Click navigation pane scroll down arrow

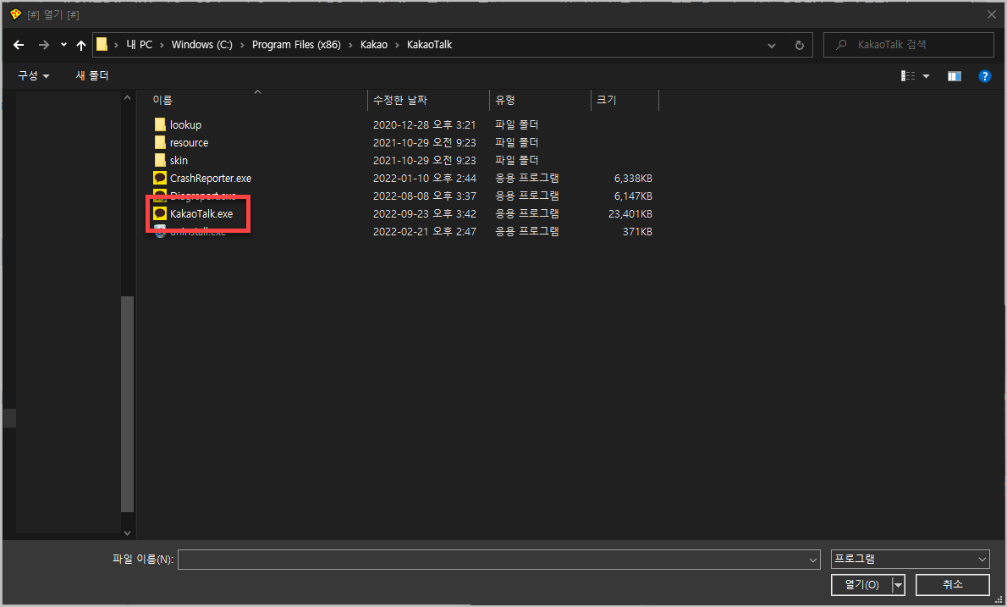[x=127, y=533]
